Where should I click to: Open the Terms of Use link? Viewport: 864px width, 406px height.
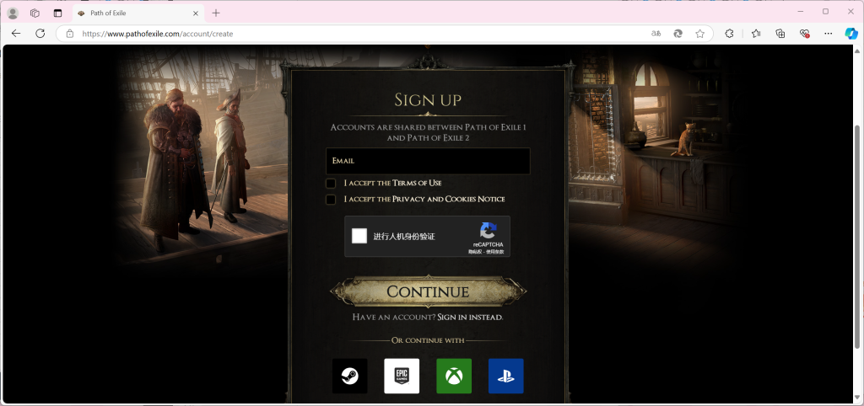click(x=417, y=183)
